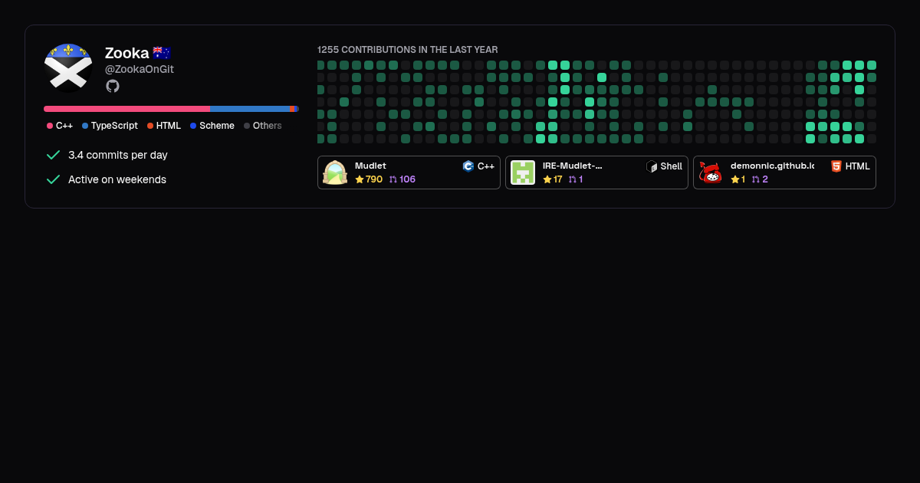The width and height of the screenshot is (920, 483).
Task: Click the checkmark beside 3.4 commits per day
Action: pos(53,155)
